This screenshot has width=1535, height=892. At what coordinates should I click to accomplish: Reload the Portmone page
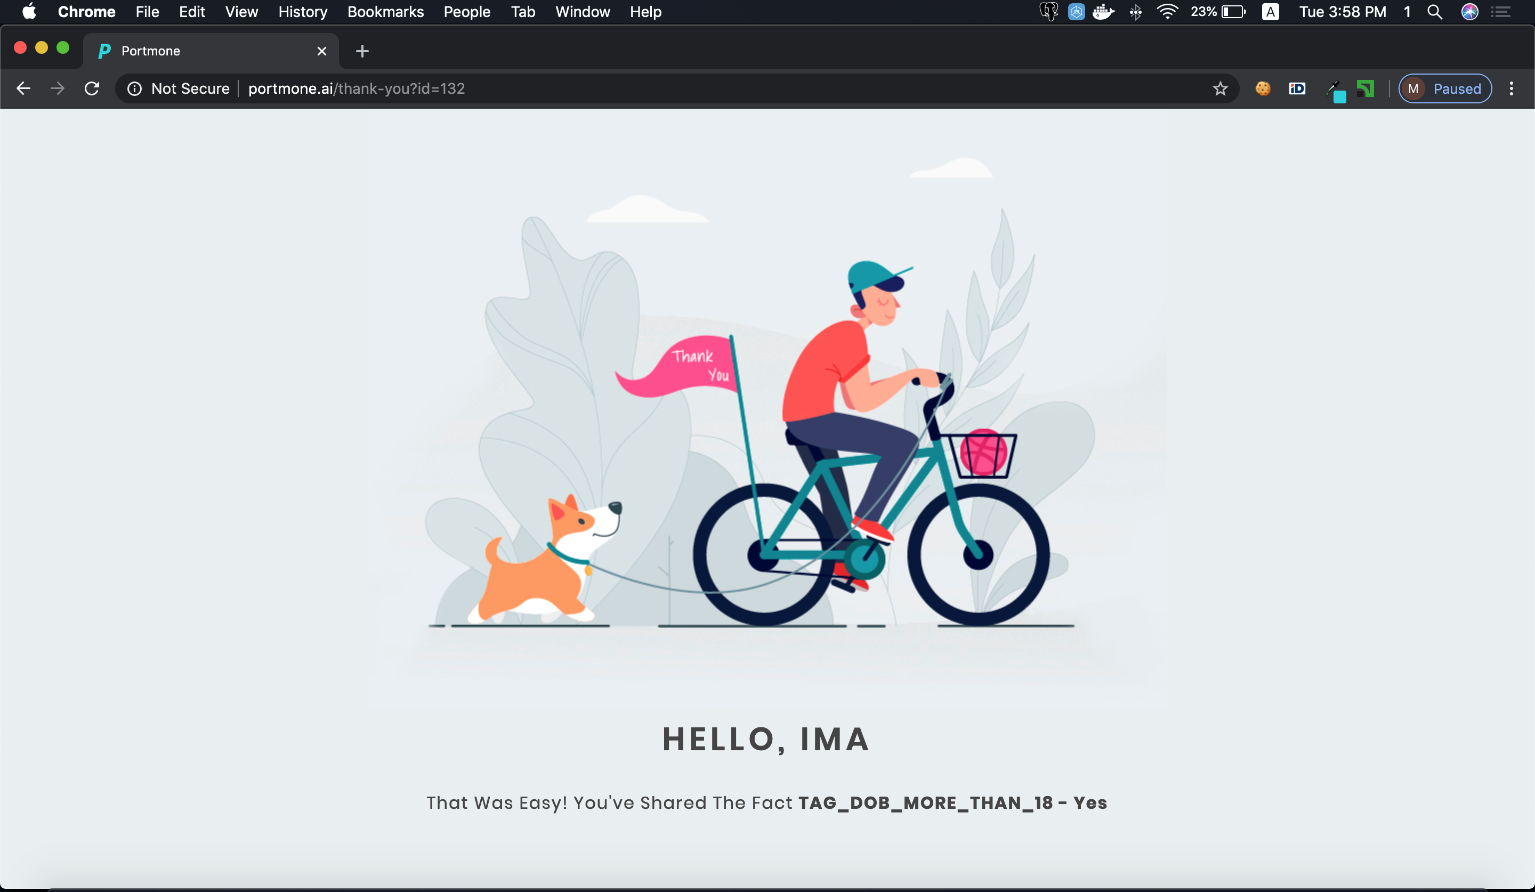coord(92,89)
